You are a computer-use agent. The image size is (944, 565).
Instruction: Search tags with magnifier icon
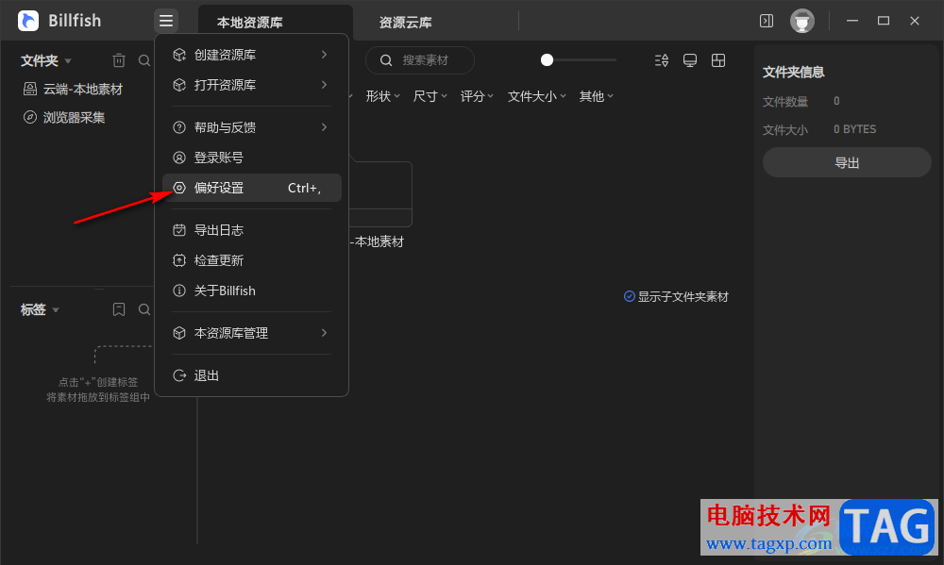(x=144, y=309)
